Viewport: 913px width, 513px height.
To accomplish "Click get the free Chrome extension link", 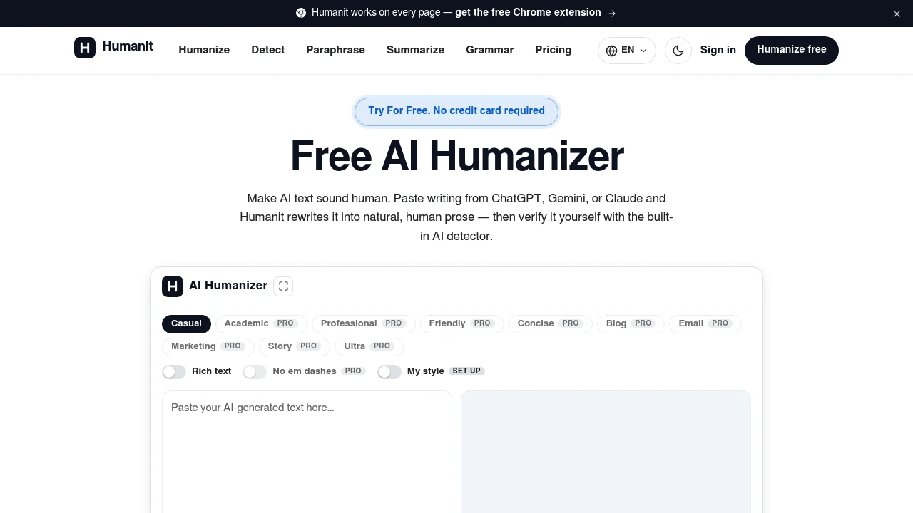I will click(528, 13).
